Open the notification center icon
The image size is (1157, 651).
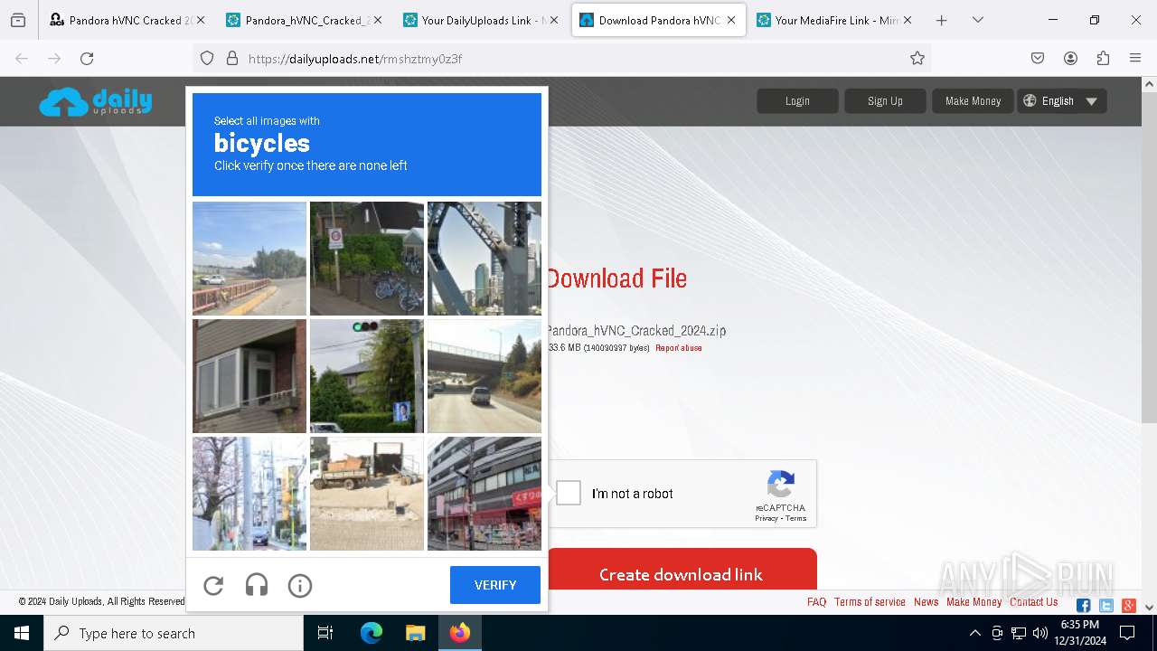(1127, 633)
